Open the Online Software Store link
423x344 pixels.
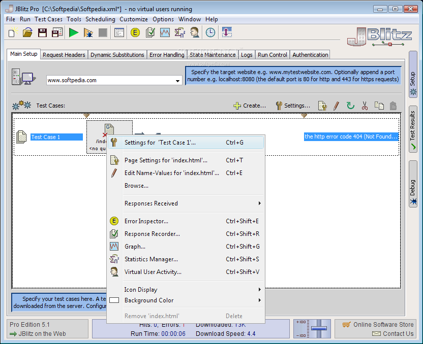point(378,325)
